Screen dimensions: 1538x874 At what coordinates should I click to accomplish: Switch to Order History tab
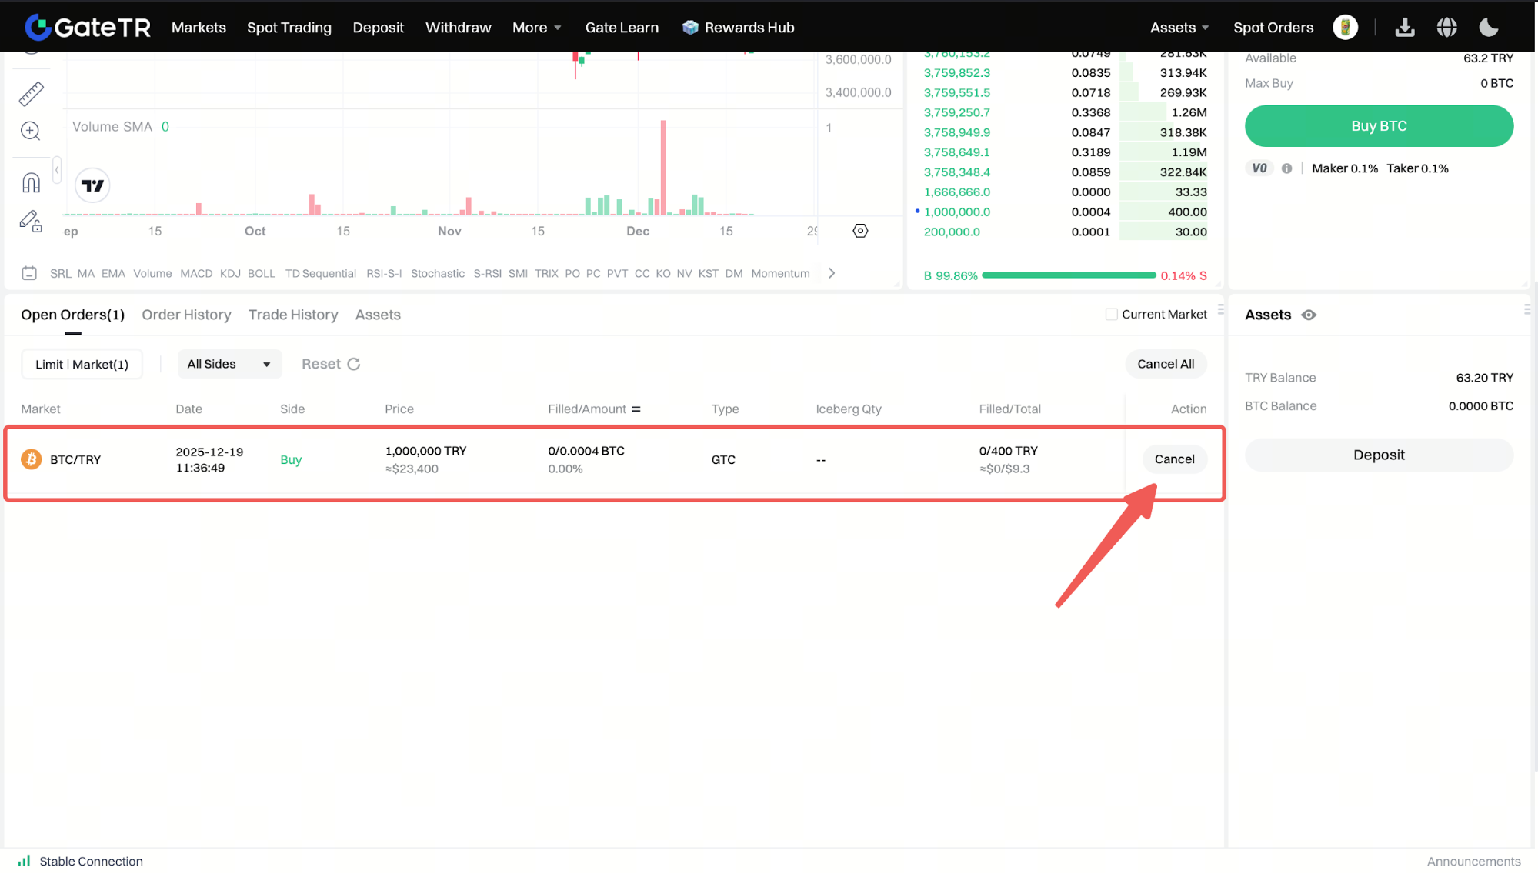tap(186, 315)
